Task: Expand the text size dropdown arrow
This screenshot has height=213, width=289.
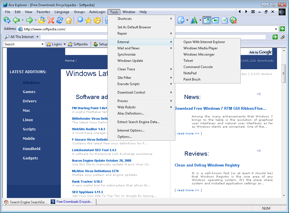Action: click(x=200, y=20)
